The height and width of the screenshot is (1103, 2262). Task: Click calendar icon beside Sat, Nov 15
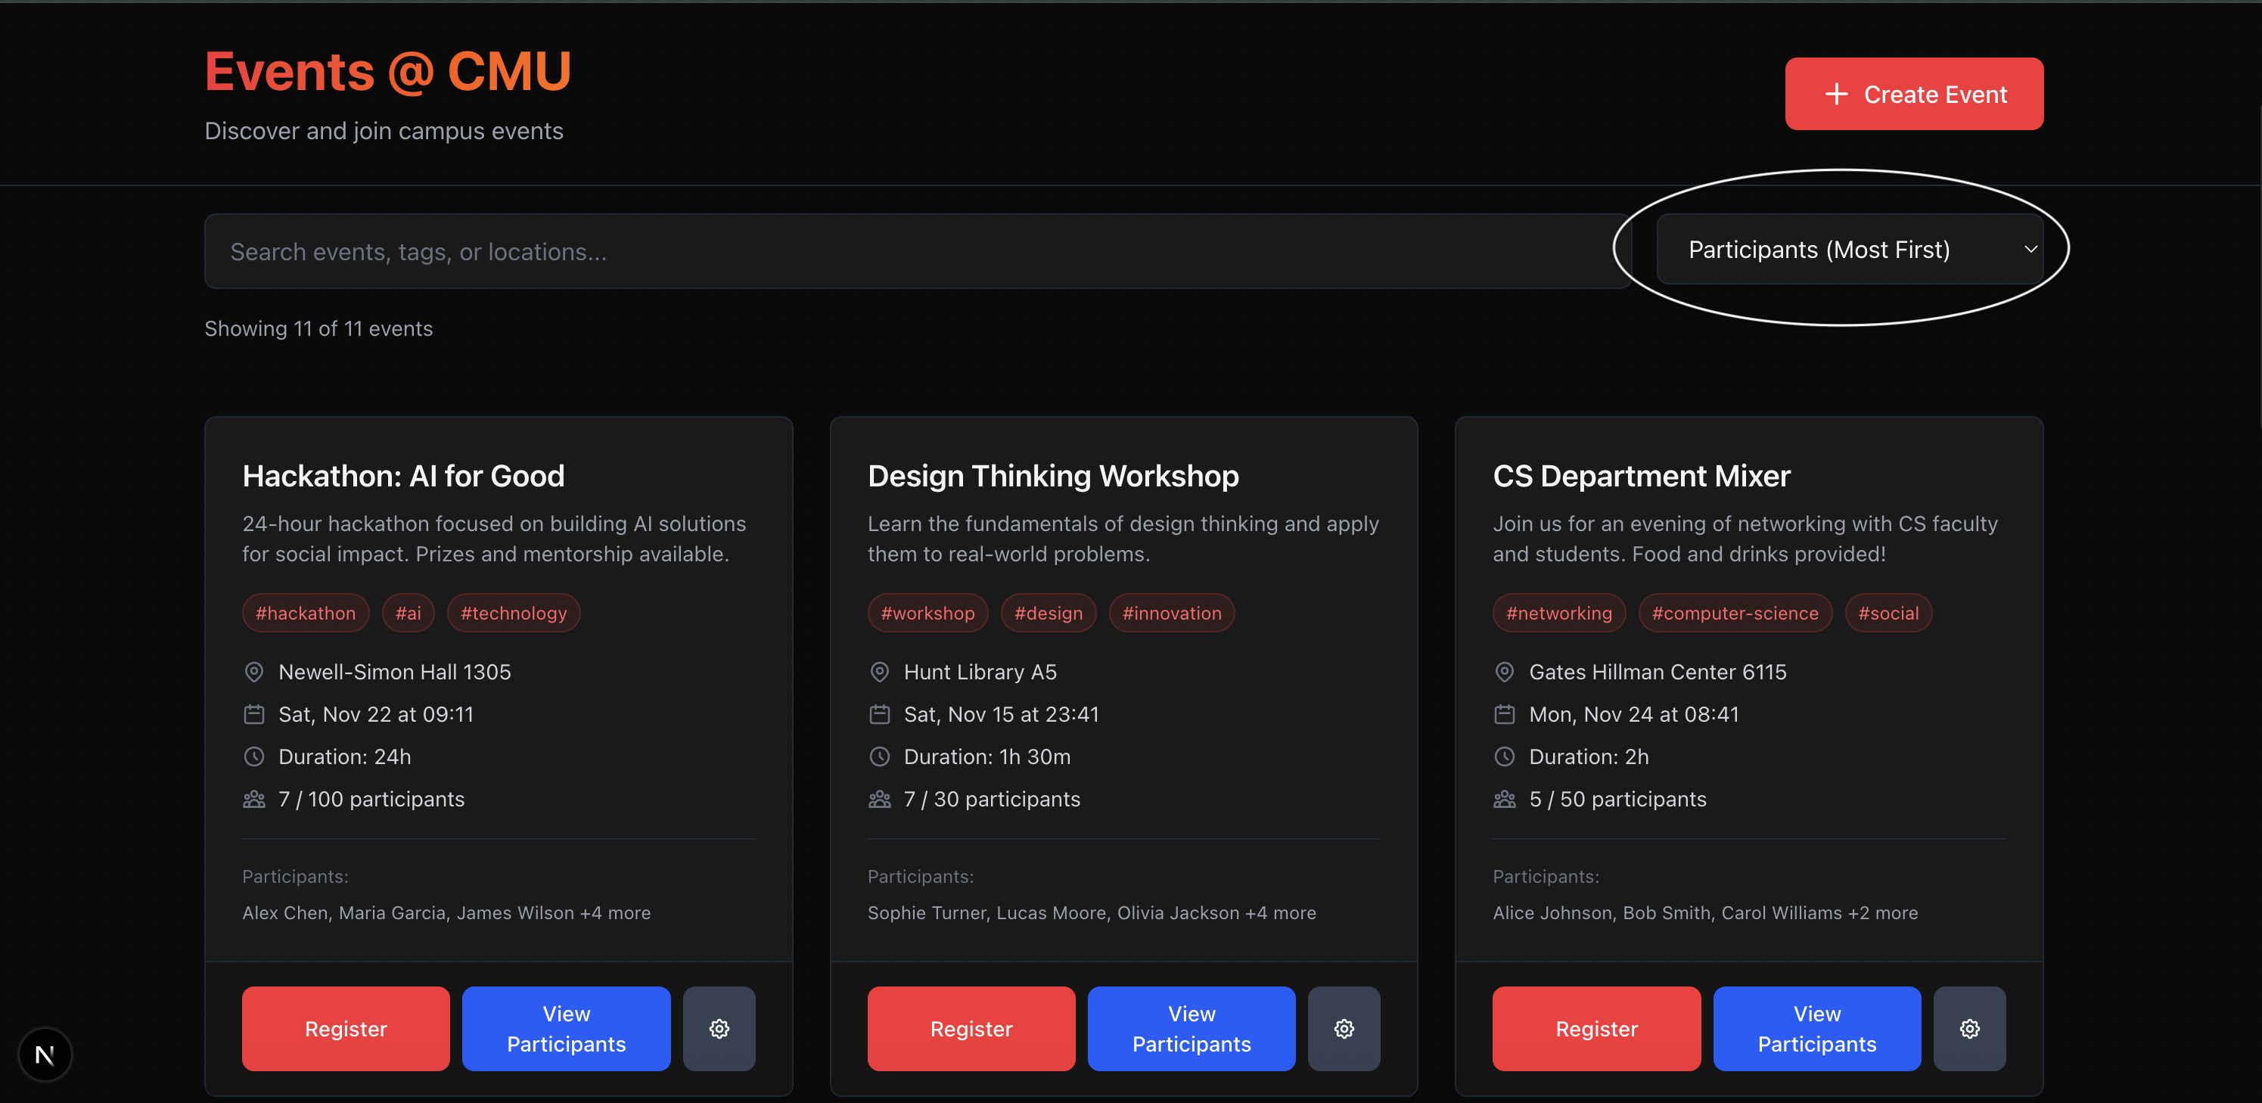[x=879, y=714]
